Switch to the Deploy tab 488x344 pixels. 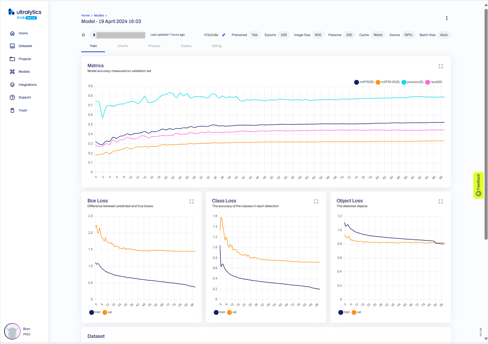point(186,46)
